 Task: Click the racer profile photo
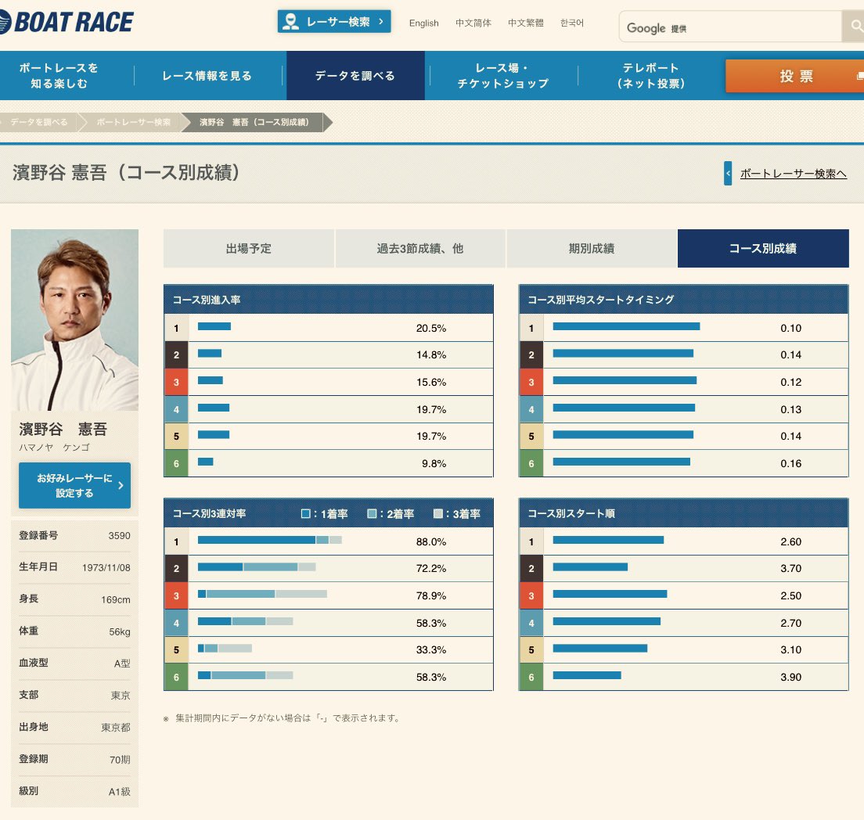[x=75, y=320]
